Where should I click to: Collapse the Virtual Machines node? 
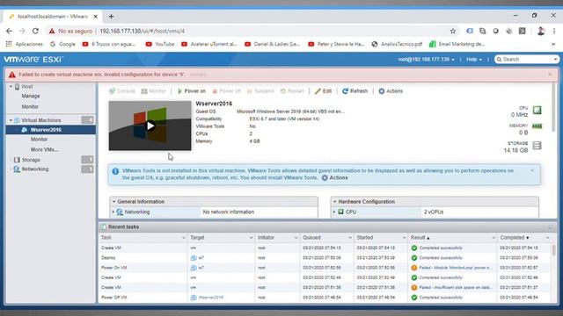(x=11, y=120)
